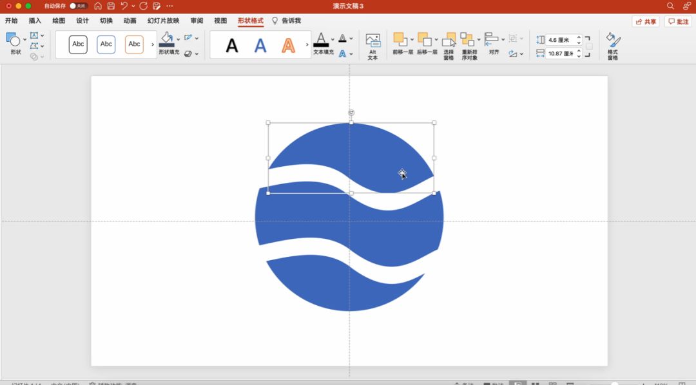Click the 重新排序对象 reorder objects icon
Image resolution: width=696 pixels, height=385 pixels.
[x=467, y=39]
